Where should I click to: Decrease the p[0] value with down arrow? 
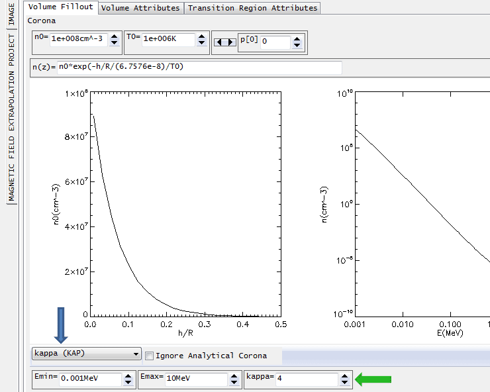[297, 45]
